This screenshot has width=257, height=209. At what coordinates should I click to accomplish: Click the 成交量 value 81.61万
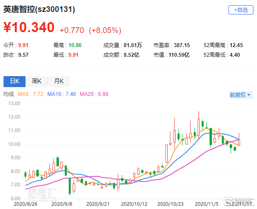coord(132,45)
